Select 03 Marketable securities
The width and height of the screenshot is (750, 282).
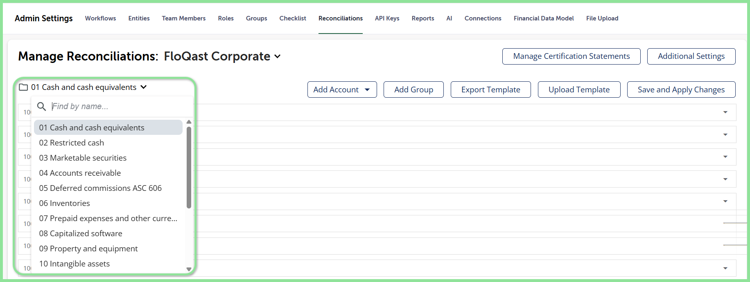108,158
